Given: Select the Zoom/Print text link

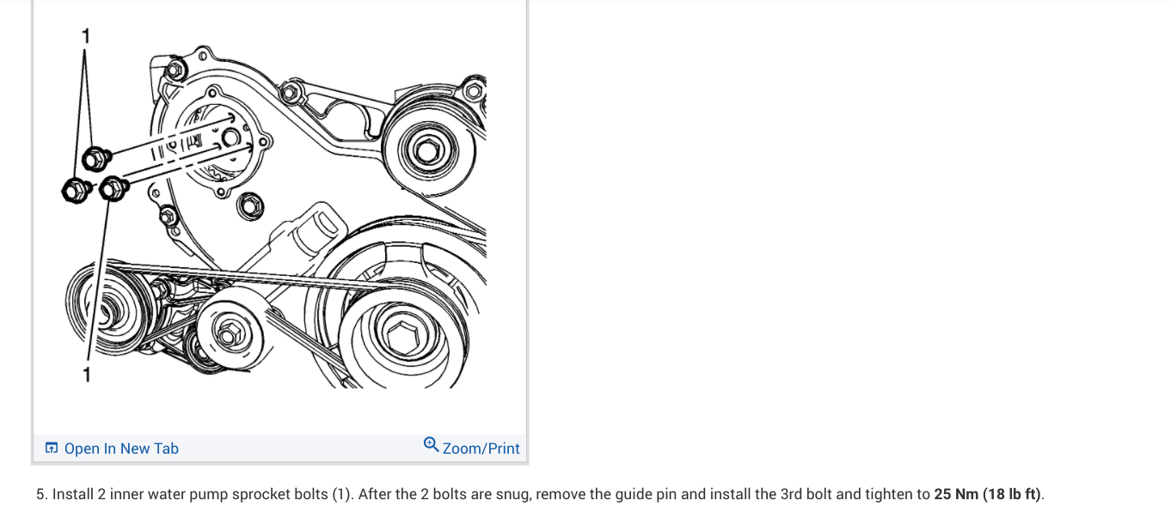Looking at the screenshot, I should (x=481, y=449).
